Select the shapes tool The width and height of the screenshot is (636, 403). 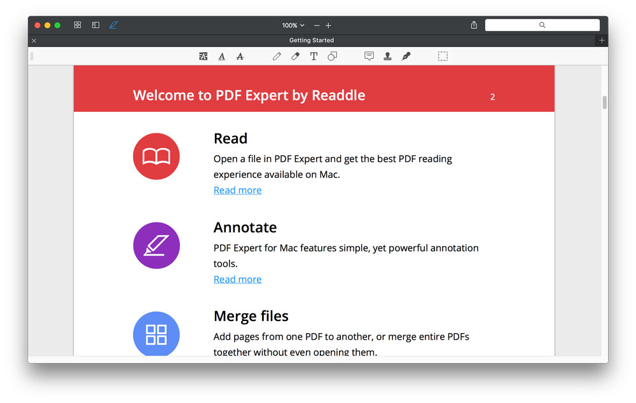(x=332, y=57)
